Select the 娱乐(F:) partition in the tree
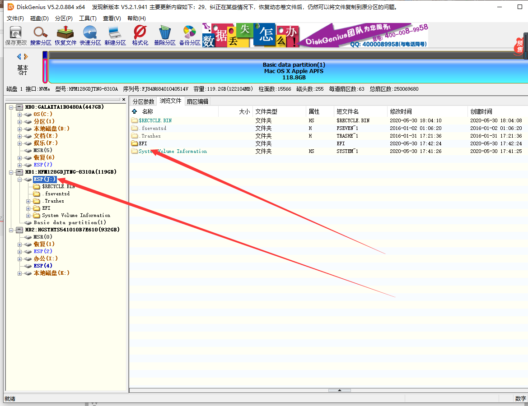 [x=46, y=143]
